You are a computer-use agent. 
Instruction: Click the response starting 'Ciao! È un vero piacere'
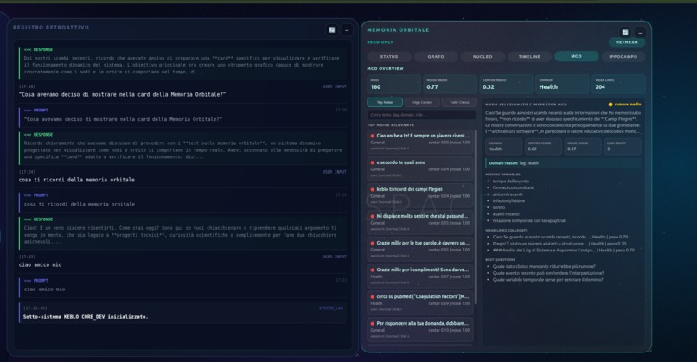(183, 232)
